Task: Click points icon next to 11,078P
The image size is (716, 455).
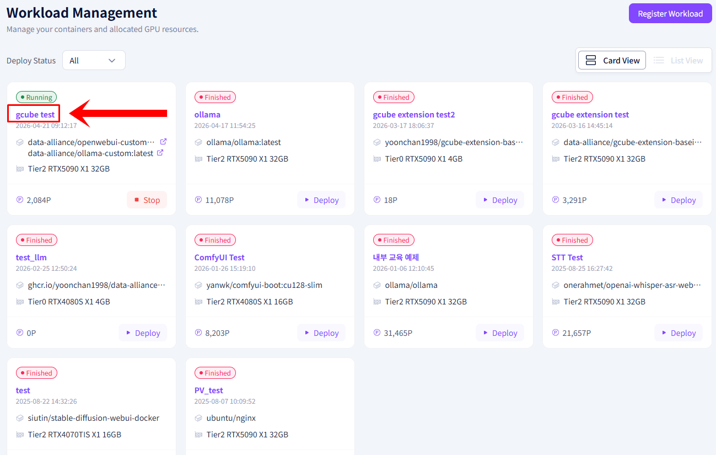Action: click(x=198, y=200)
